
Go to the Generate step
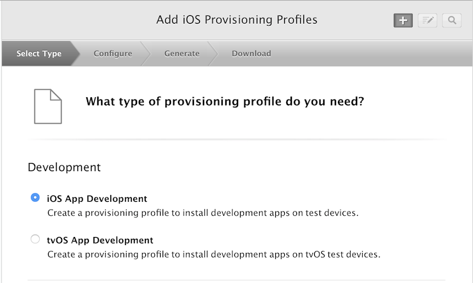(x=182, y=54)
